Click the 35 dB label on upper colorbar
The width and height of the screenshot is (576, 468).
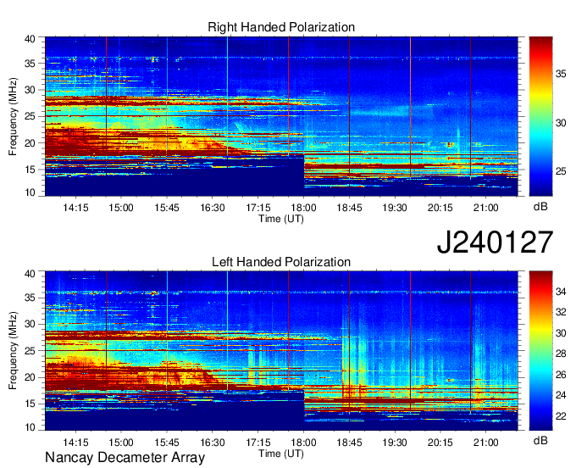561,74
